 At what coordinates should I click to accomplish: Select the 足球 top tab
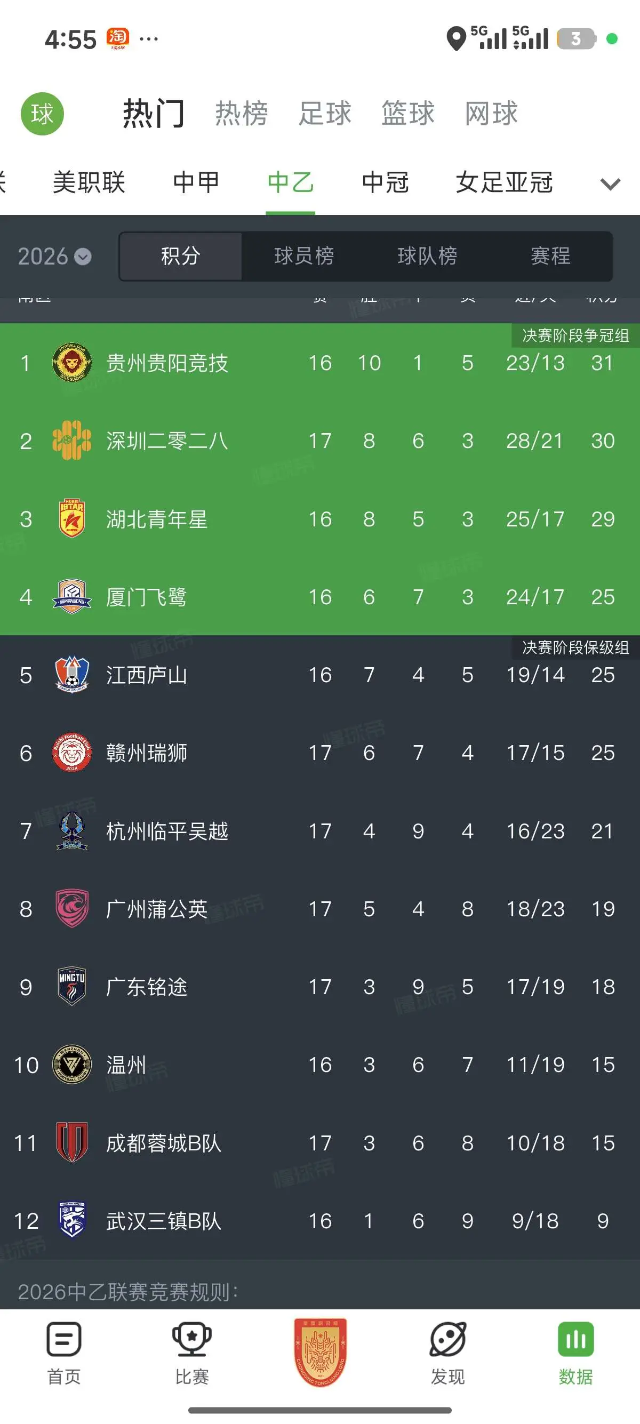(x=325, y=114)
